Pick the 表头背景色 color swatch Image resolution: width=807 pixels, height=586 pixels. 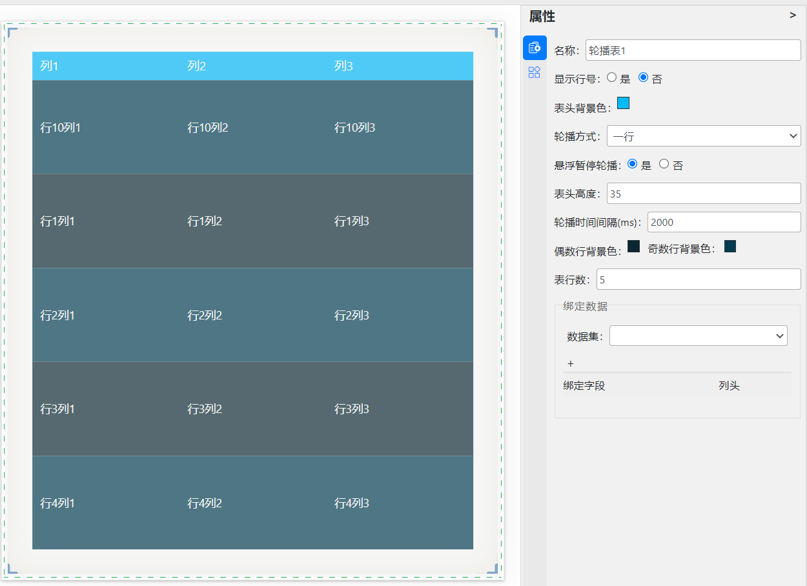click(624, 103)
